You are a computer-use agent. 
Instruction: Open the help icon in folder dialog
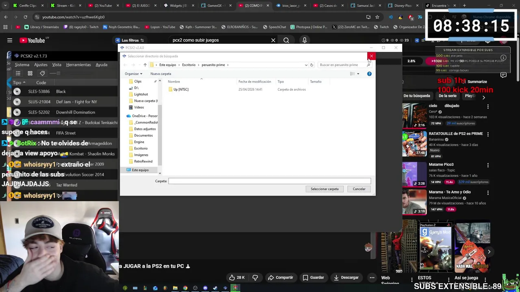coord(369,74)
